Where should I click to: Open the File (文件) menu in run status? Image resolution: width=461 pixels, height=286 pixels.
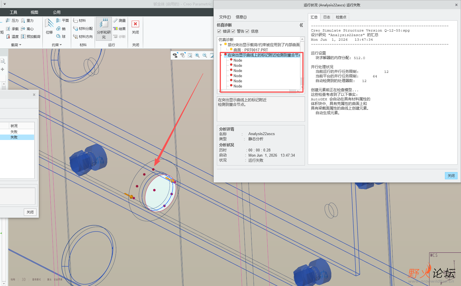(225, 17)
